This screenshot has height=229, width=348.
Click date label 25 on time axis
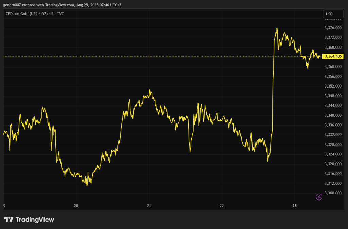(x=295, y=206)
